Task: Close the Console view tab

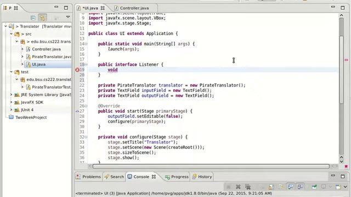Action: tap(154, 177)
